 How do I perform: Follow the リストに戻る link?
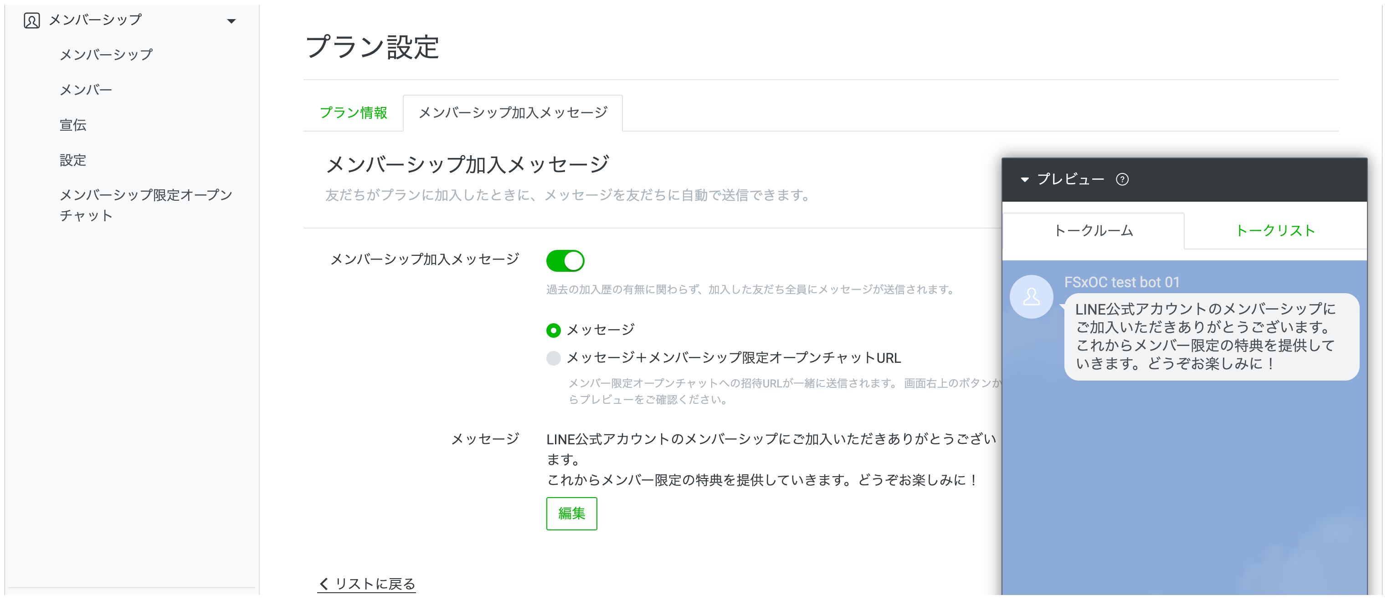[x=375, y=584]
